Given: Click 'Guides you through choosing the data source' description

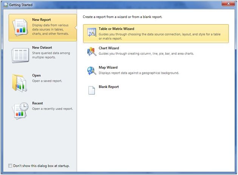Looking at the screenshot, I should (159, 36).
